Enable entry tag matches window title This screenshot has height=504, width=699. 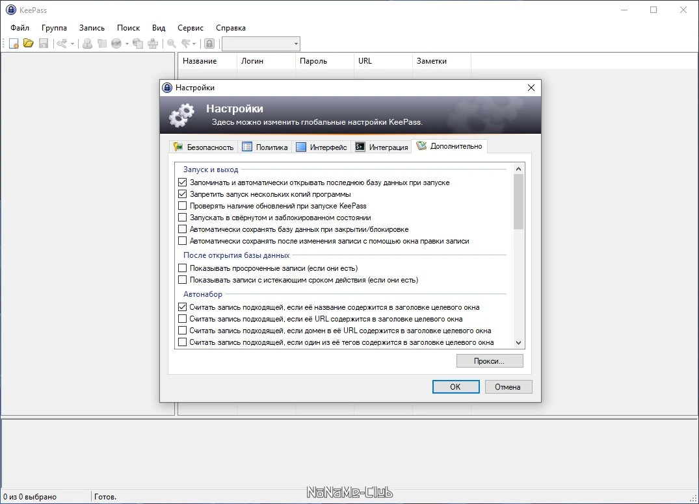coord(182,342)
